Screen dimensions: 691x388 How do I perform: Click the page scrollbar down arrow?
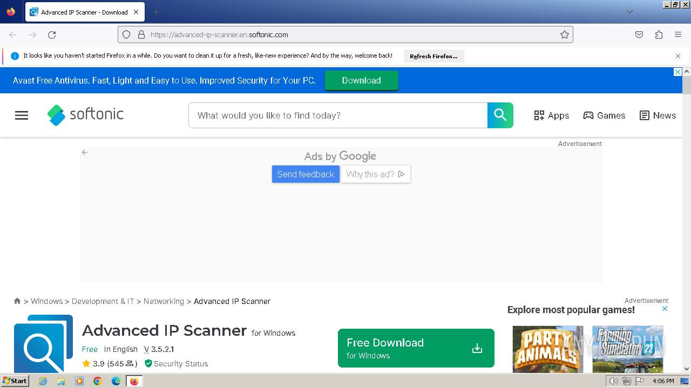tap(687, 369)
